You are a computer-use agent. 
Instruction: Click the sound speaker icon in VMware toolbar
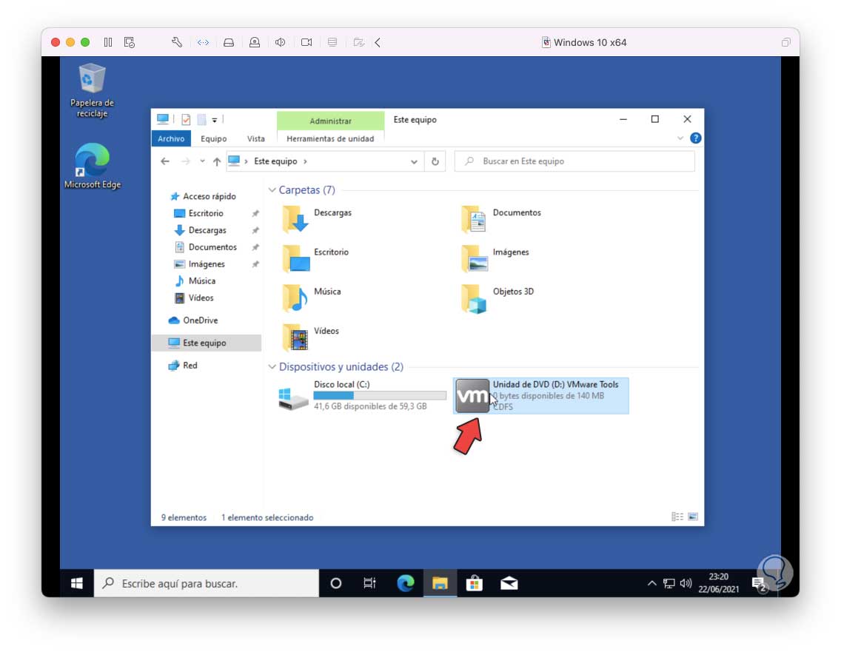[x=281, y=42]
